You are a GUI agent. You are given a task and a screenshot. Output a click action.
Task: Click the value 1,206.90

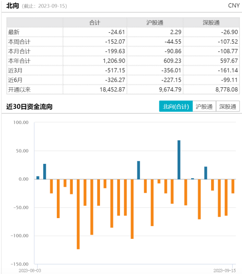pos(114,61)
